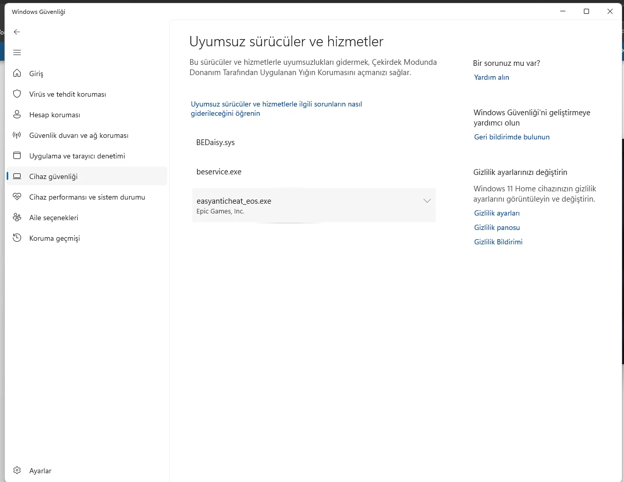Click the Giriş home icon
This screenshot has width=624, height=482.
17,74
